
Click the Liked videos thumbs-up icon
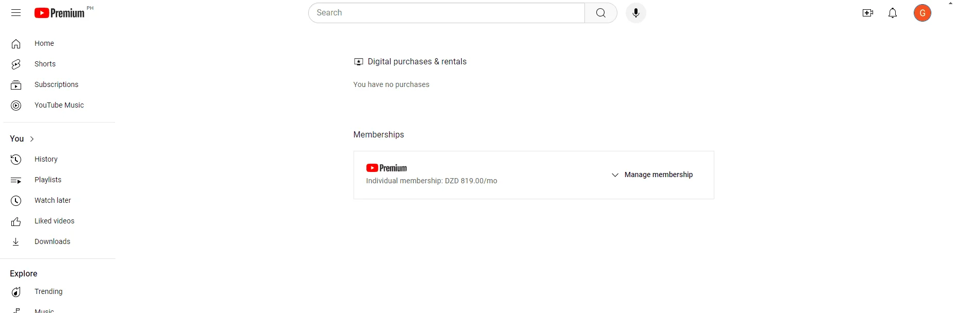pos(16,221)
